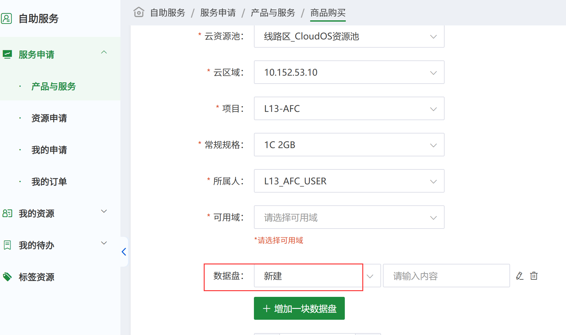Click the 增加一块数据盘 button
The image size is (566, 335).
[299, 308]
